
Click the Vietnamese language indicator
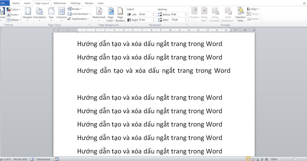(x=43, y=159)
